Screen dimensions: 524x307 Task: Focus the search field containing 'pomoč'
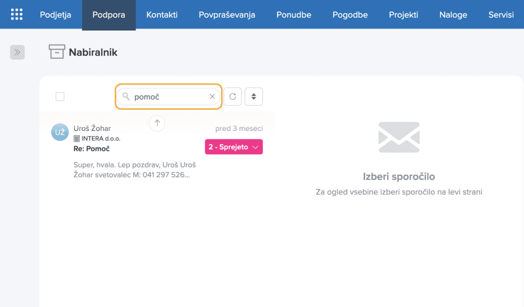tap(169, 97)
